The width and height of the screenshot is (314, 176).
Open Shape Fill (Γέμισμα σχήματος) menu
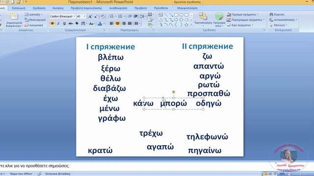(x=243, y=15)
